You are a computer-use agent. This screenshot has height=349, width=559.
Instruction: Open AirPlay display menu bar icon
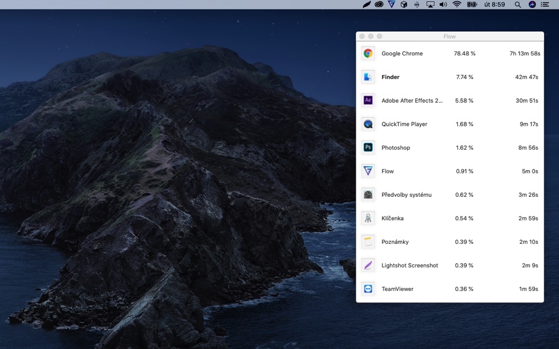(x=430, y=5)
